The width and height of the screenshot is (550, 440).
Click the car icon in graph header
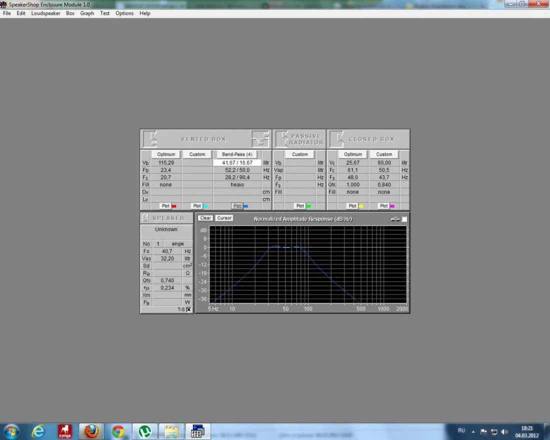click(395, 219)
